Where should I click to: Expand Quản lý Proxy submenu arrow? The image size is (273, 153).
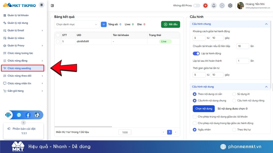click(x=42, y=46)
